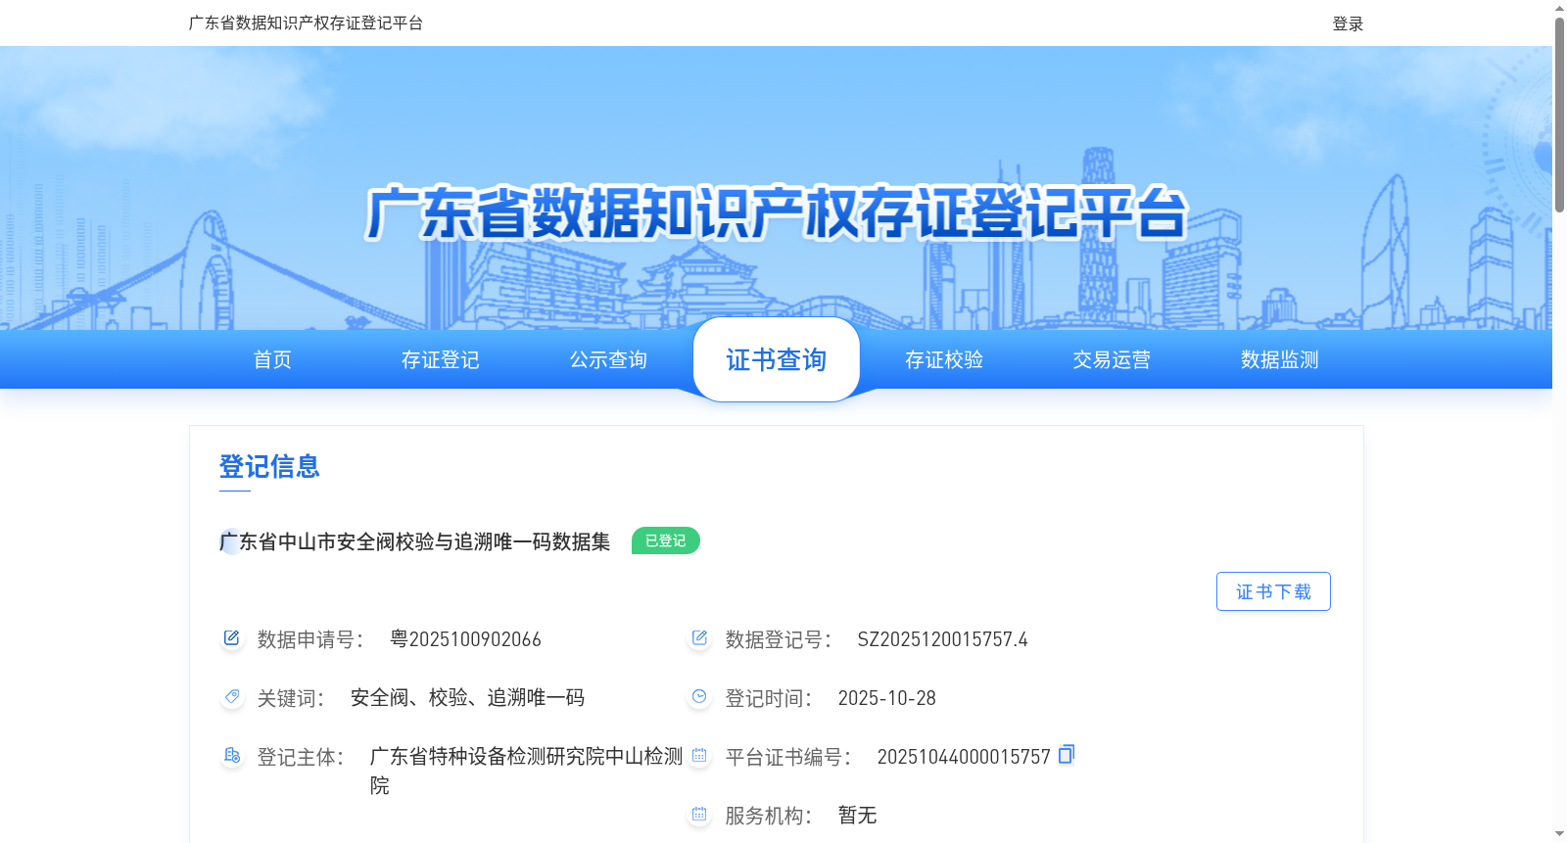Image resolution: width=1567 pixels, height=843 pixels.
Task: Click the calendar icon beside 服务机构
Action: coord(699,815)
